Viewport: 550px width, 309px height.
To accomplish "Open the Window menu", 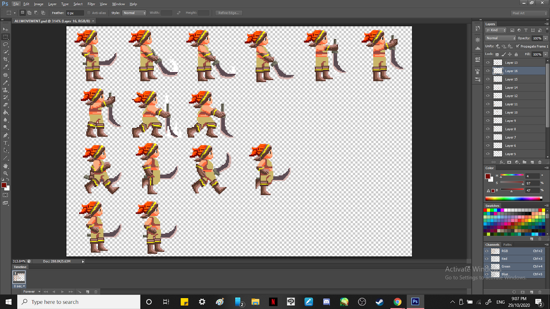I will coord(118,4).
